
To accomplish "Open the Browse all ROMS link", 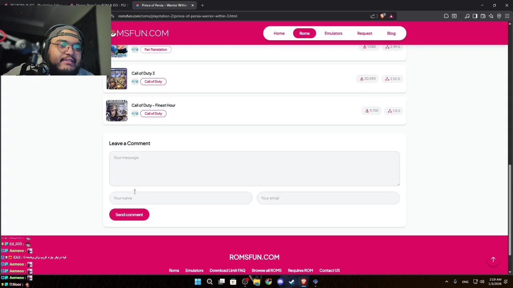I will (267, 270).
